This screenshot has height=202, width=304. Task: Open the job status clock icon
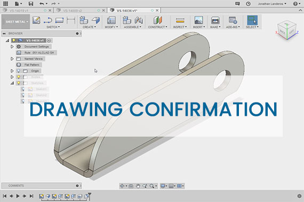[x=248, y=4]
